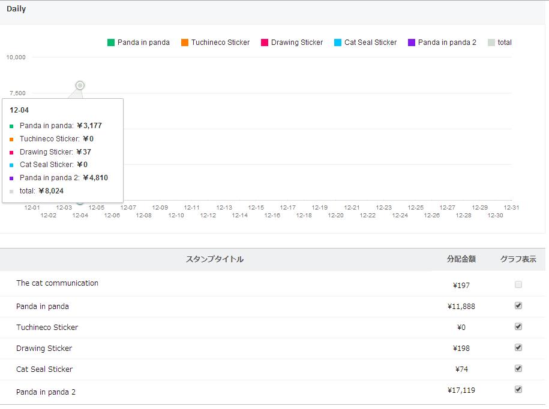Enable The cat communication graph checkbox
Screen dimensions: 549x409
pyautogui.click(x=518, y=284)
